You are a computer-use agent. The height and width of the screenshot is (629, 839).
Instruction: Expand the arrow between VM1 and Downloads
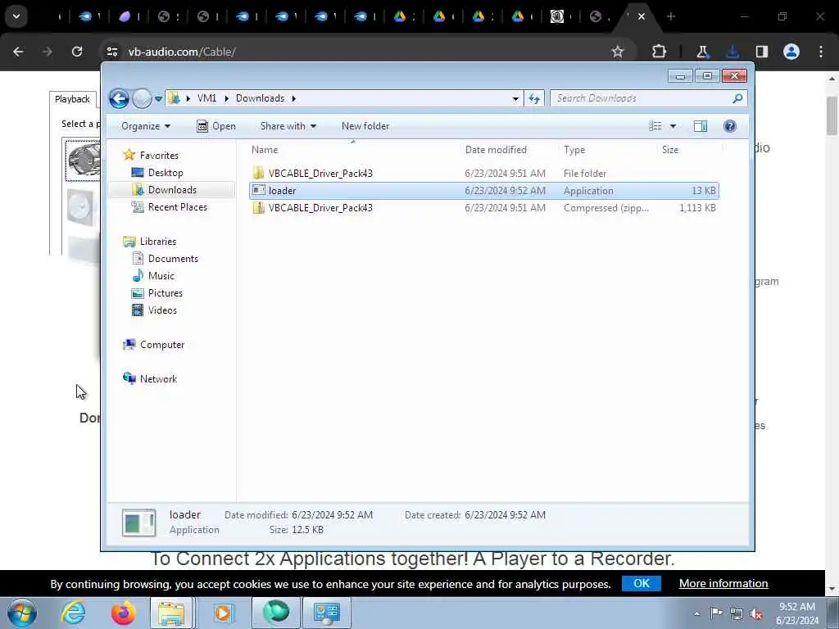[226, 98]
